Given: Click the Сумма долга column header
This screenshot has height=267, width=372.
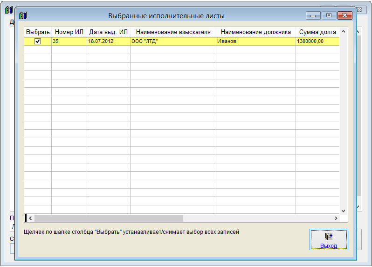Looking at the screenshot, I should point(317,32).
